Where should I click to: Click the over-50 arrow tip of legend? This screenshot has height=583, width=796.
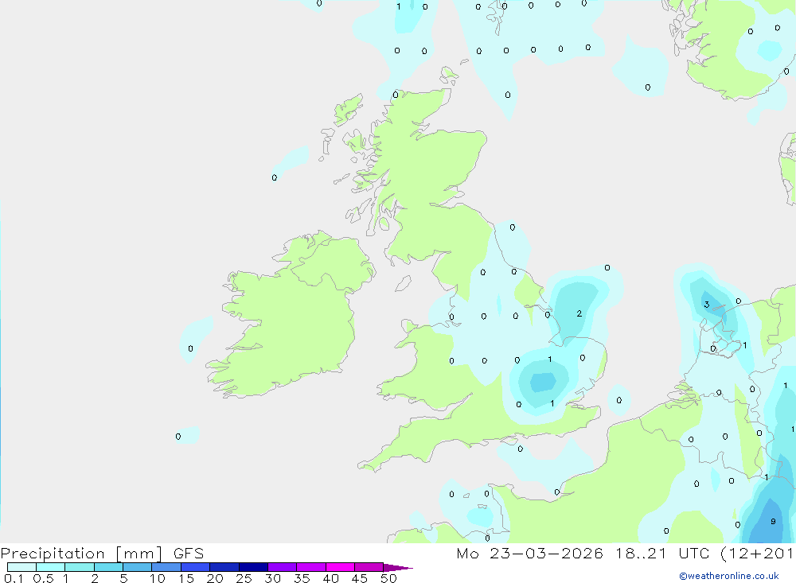(398, 568)
